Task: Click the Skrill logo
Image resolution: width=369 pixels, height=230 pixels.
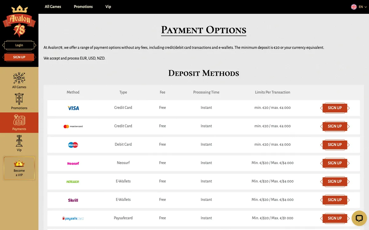Action: click(73, 200)
